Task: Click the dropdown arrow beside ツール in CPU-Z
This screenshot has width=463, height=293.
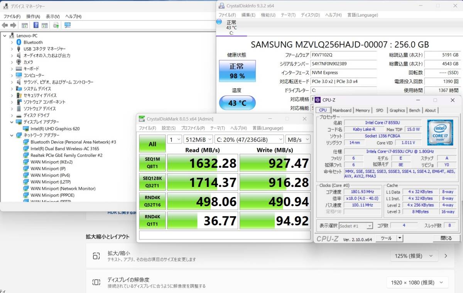Action: (400, 238)
